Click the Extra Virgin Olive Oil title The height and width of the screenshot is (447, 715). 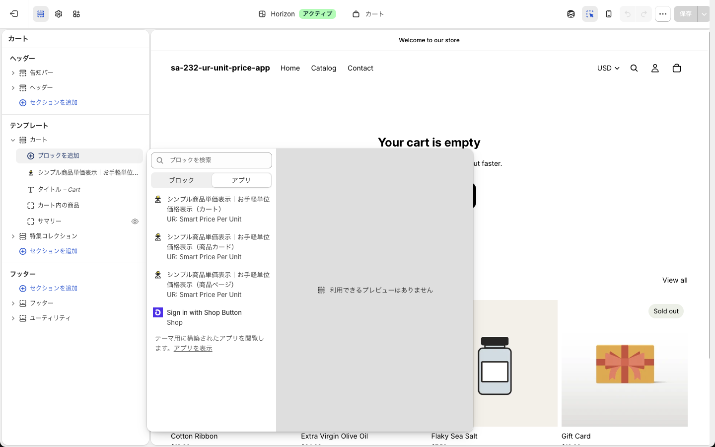tap(334, 437)
